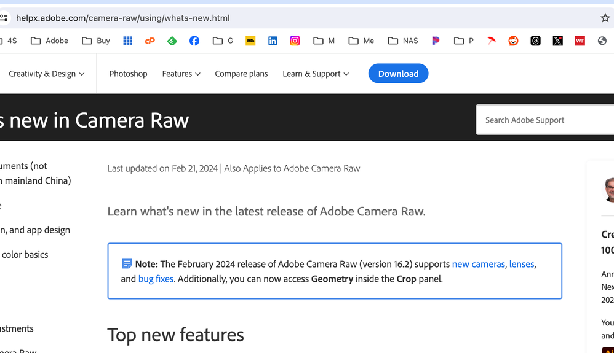The width and height of the screenshot is (614, 353).
Task: Bookmark this page with the star icon
Action: pyautogui.click(x=605, y=18)
